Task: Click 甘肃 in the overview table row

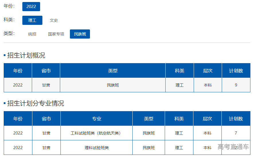Action: (x=46, y=85)
